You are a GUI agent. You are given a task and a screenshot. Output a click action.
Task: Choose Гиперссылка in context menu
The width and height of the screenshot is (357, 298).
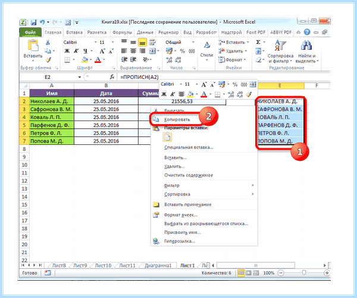(x=180, y=241)
